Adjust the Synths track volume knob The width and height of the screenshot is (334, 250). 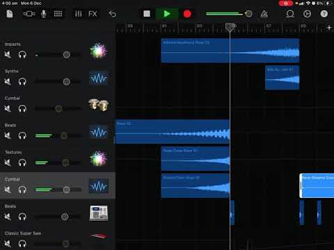coord(67,81)
